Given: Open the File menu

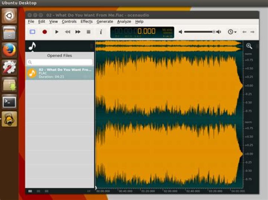Looking at the screenshot, I should click(x=31, y=22).
